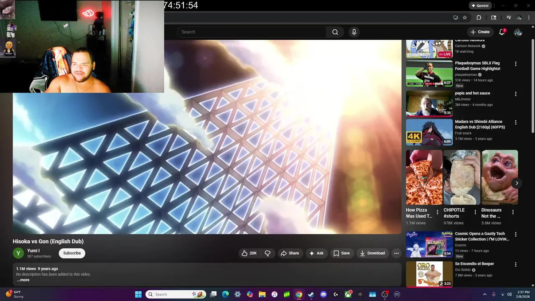Open the clock showing 2:37 PM
Image resolution: width=535 pixels, height=301 pixels.
(x=523, y=294)
